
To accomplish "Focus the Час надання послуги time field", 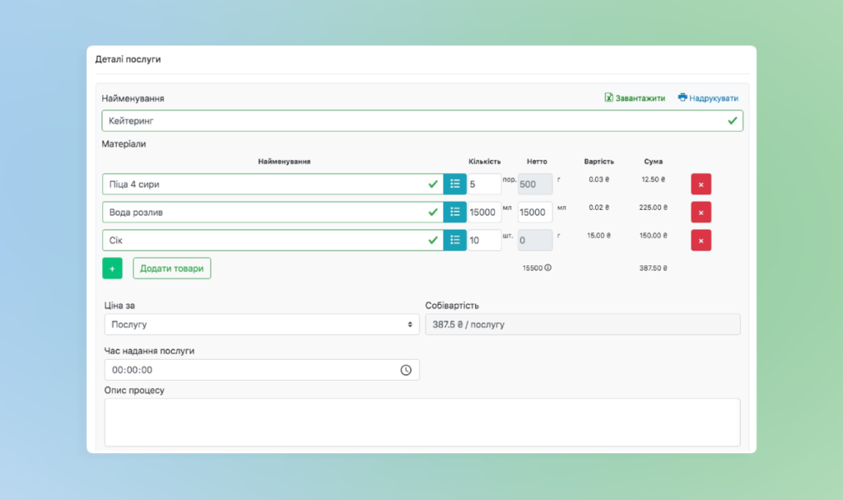I will (247, 371).
